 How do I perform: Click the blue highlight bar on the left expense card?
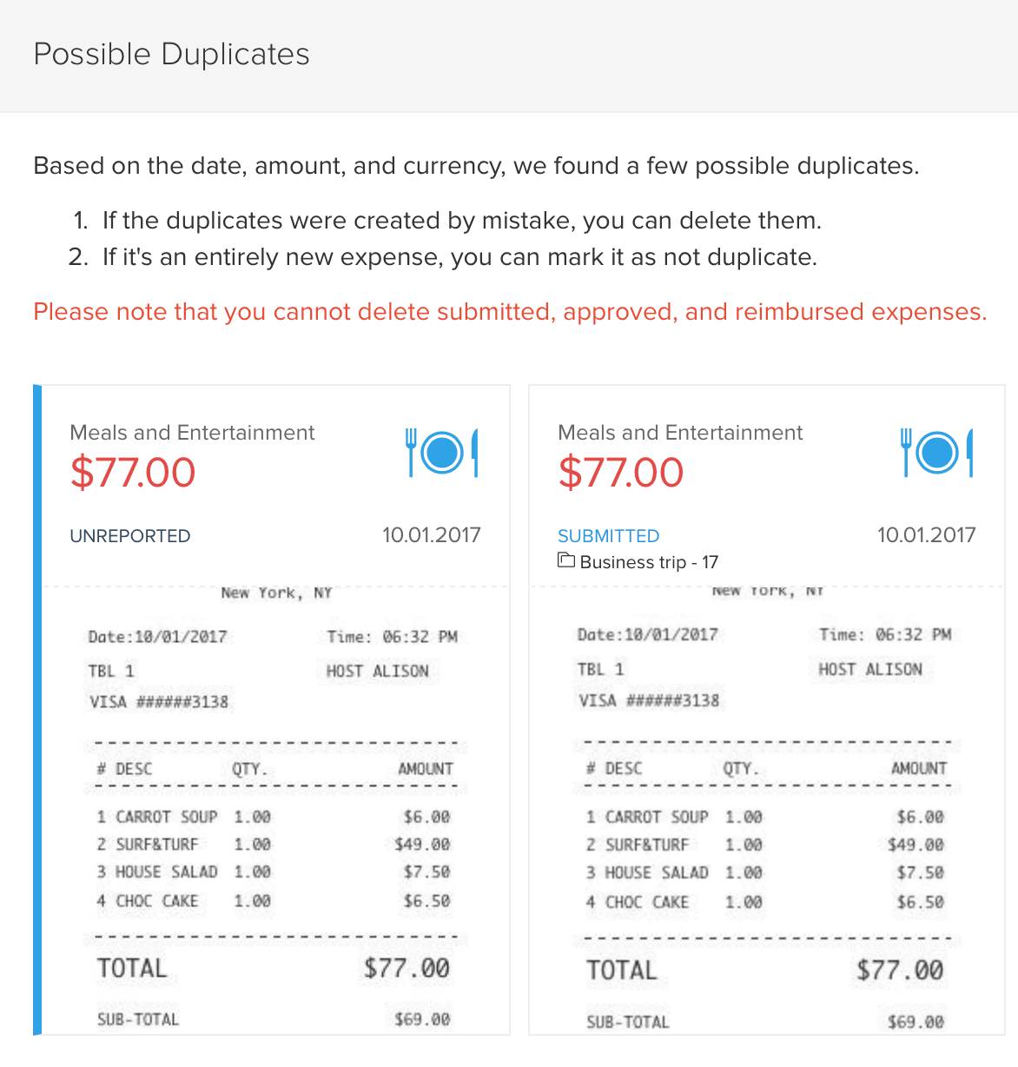click(x=36, y=710)
